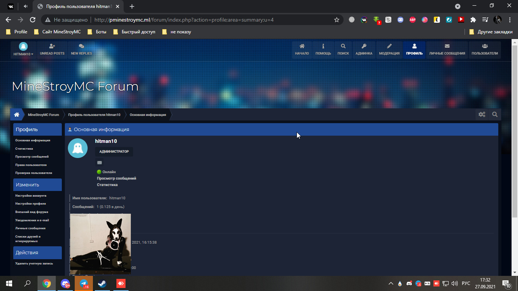Open the Adblock Plus (ABP) extension
Image resolution: width=518 pixels, height=291 pixels.
tap(413, 20)
